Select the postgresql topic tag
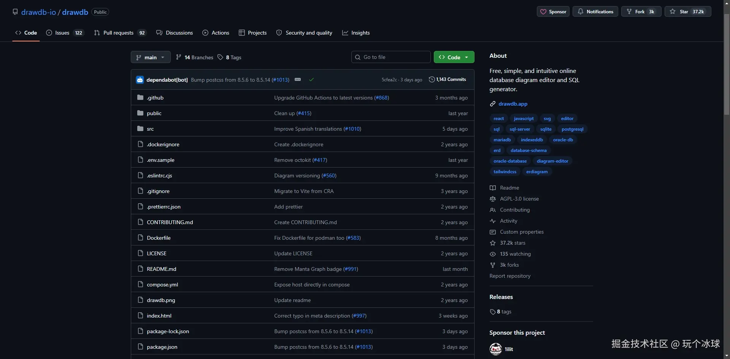Screen dimensions: 730x359 (x=572, y=129)
